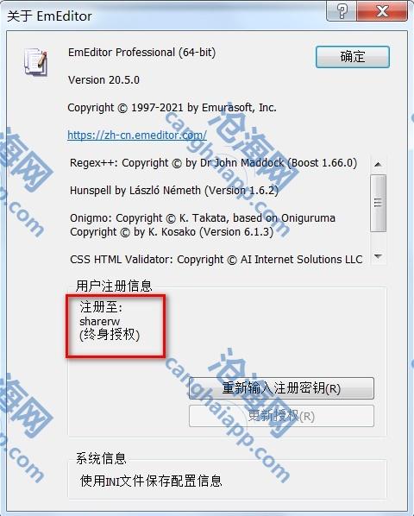Close the About EmEditor dialog

[382, 11]
